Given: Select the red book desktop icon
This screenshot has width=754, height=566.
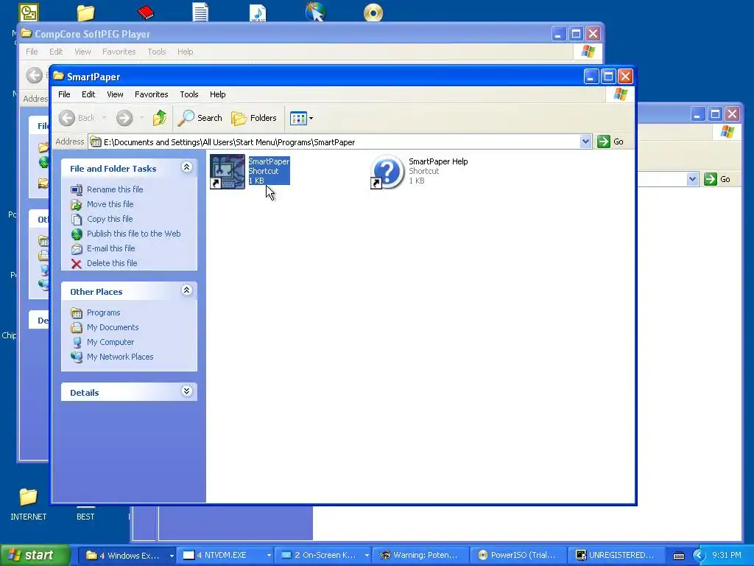Looking at the screenshot, I should click(145, 12).
